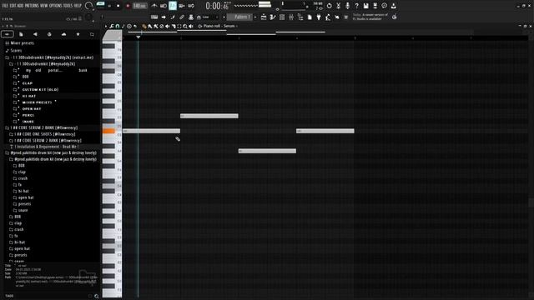Click the orange highlighted piano key
The width and height of the screenshot is (534, 300).
(x=108, y=131)
